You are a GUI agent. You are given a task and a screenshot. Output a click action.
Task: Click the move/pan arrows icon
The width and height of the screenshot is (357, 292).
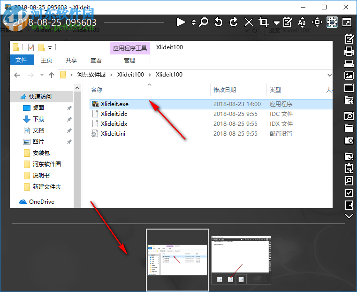coord(317,23)
